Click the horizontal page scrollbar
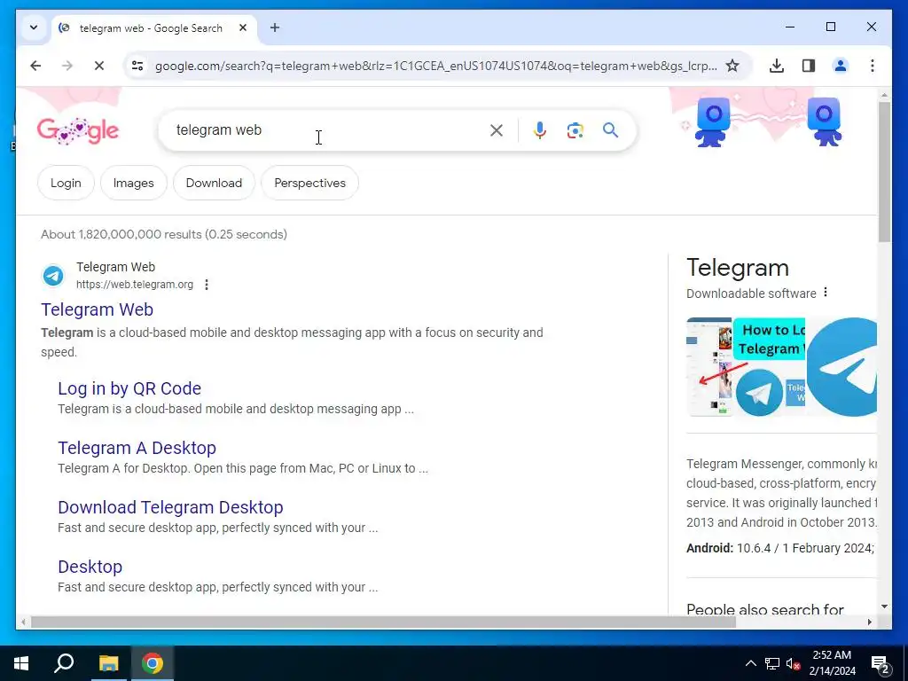The width and height of the screenshot is (908, 681). (x=383, y=622)
